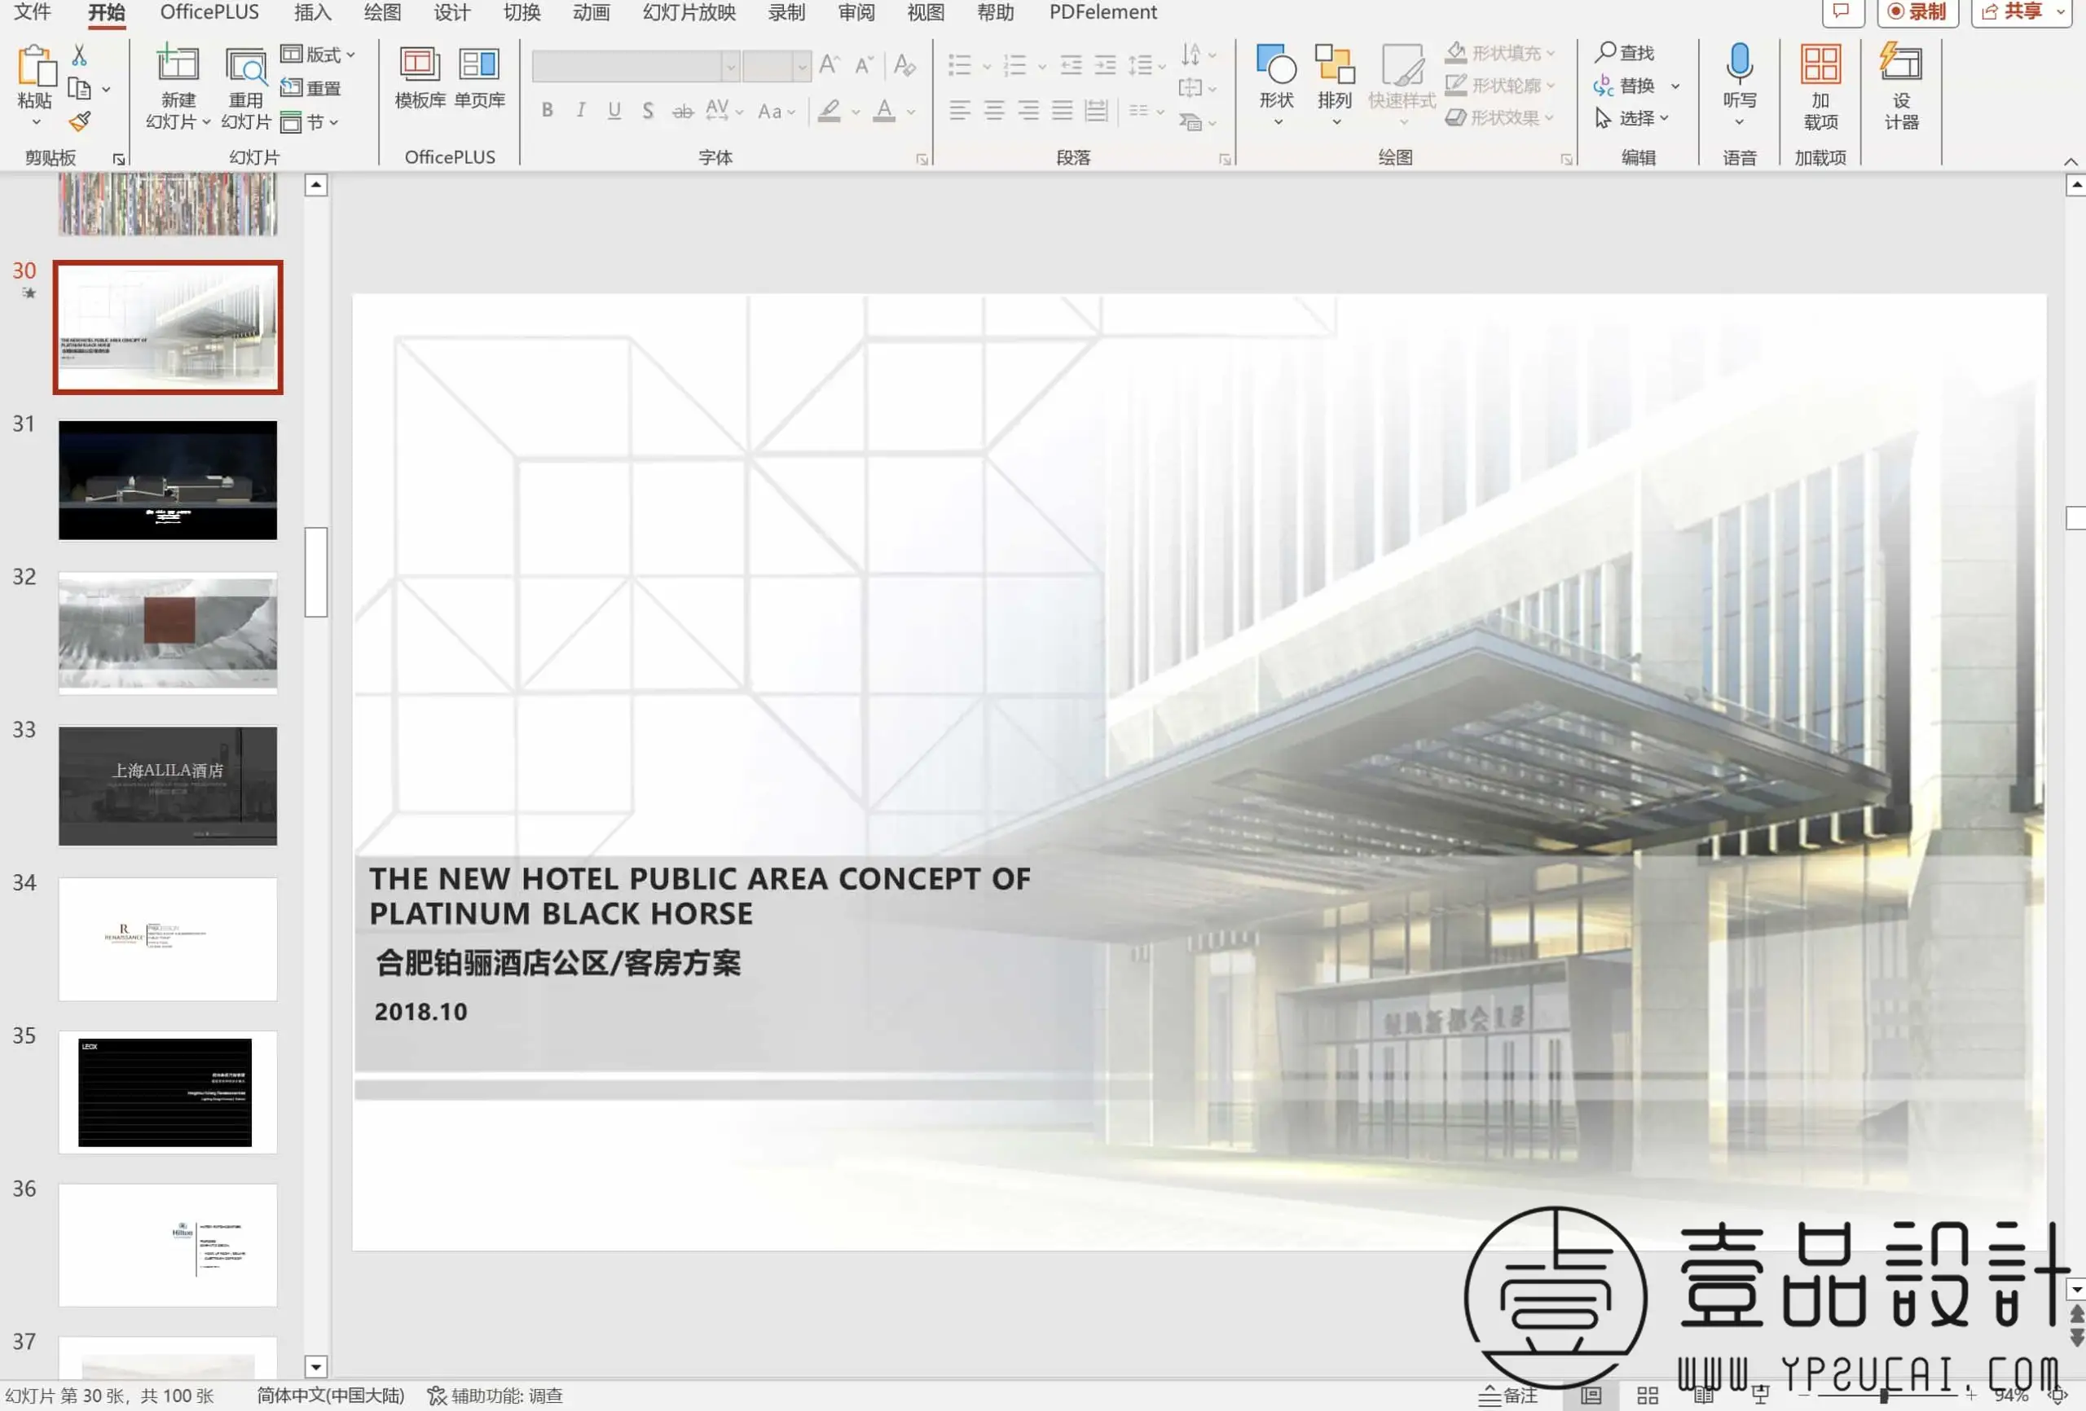Select slide 31 thumbnail

coord(168,480)
